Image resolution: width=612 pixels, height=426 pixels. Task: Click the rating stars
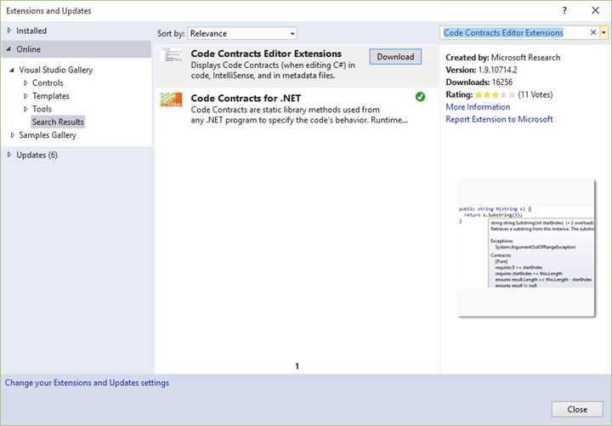click(495, 95)
